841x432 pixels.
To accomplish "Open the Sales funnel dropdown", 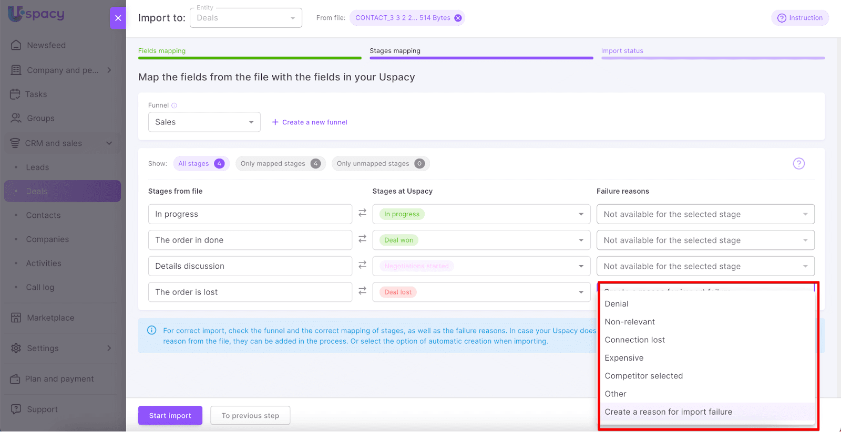I will coord(204,122).
